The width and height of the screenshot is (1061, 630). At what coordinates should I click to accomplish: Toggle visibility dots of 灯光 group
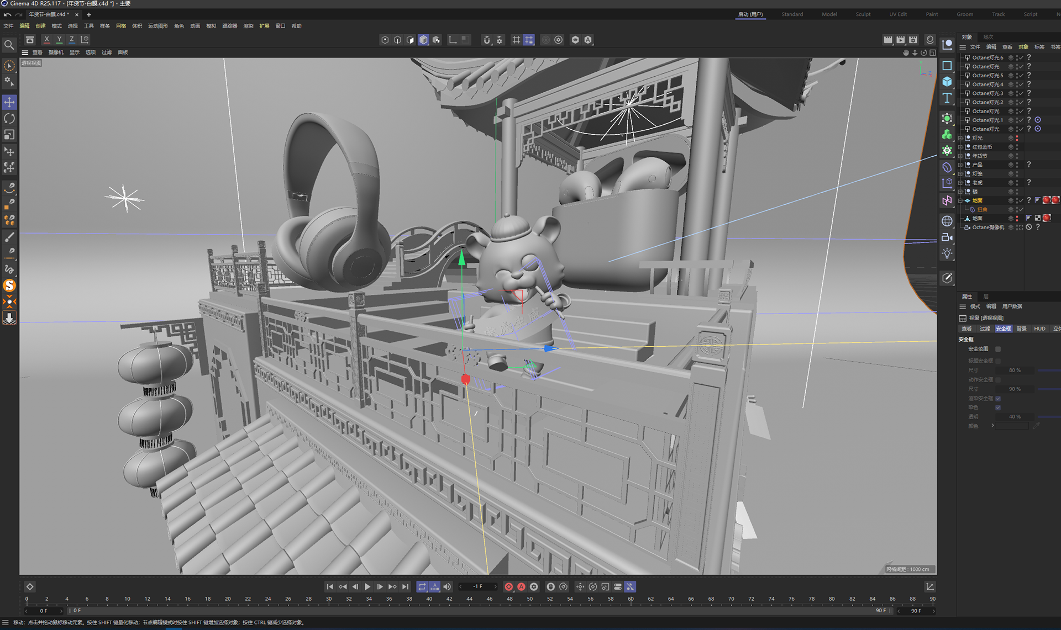[1017, 138]
